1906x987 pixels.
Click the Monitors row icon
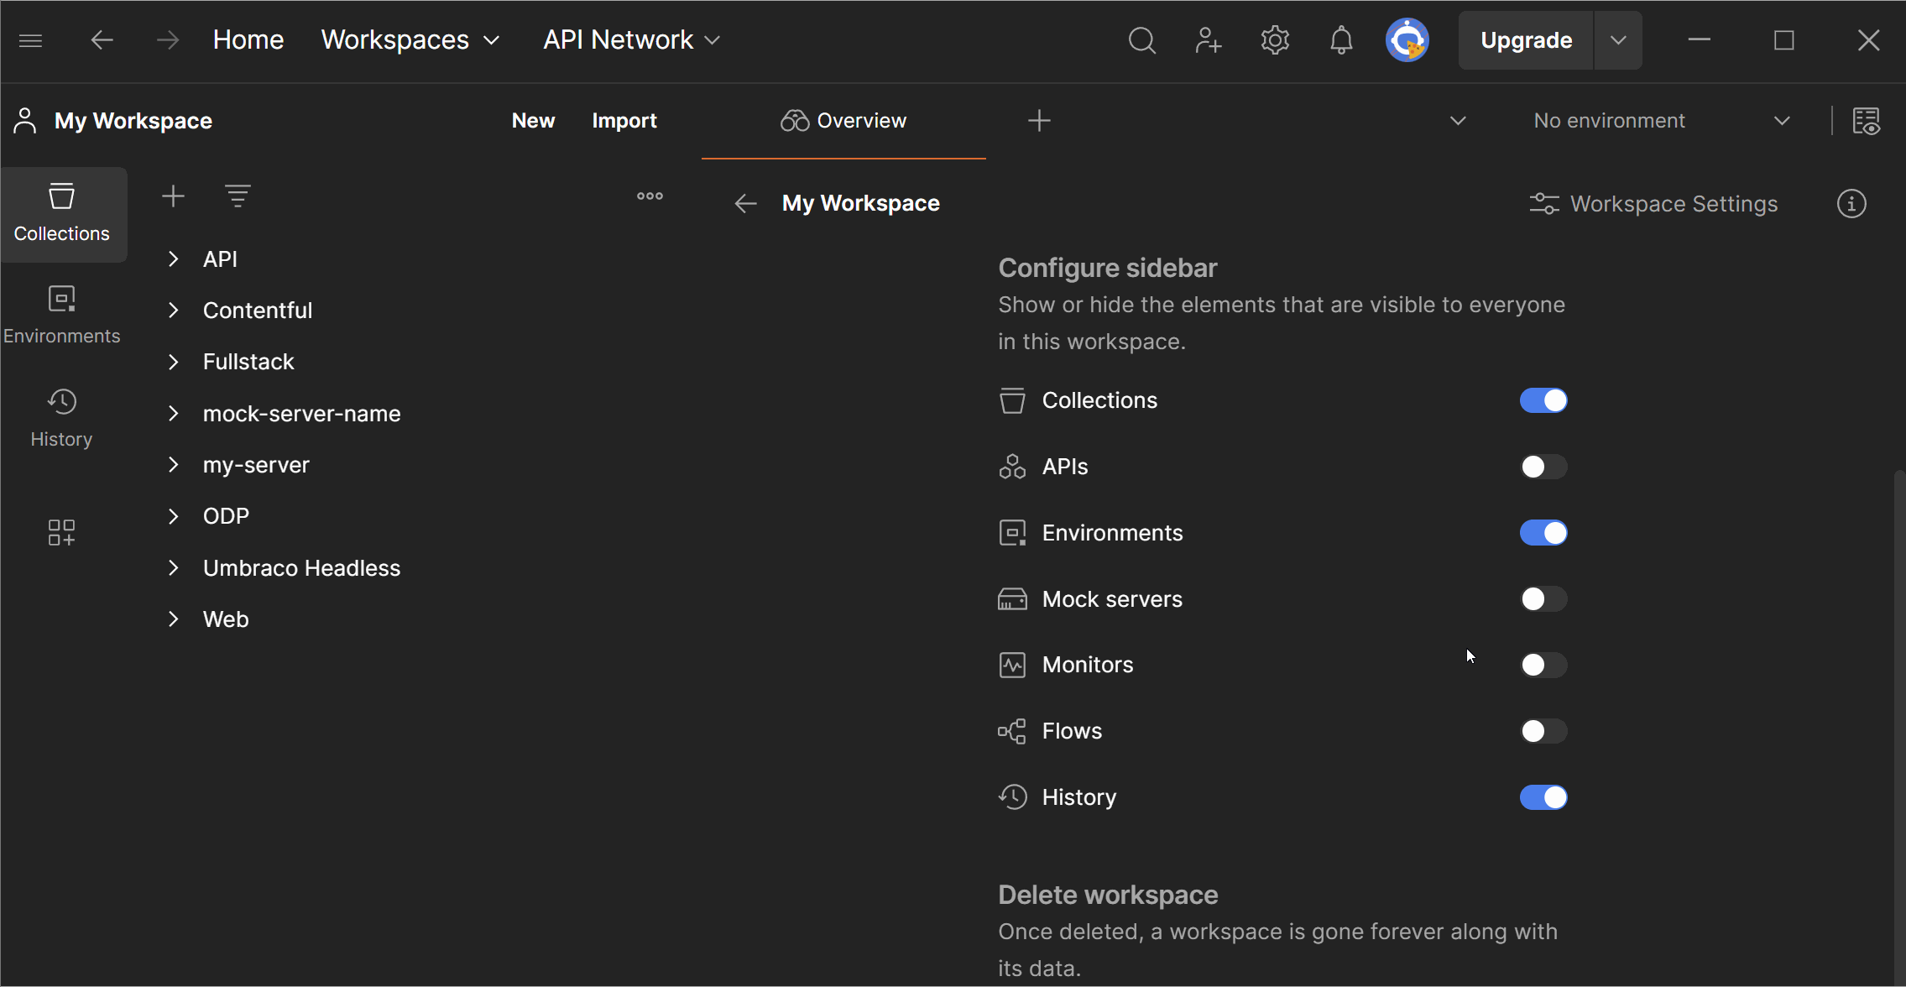pyautogui.click(x=1012, y=665)
